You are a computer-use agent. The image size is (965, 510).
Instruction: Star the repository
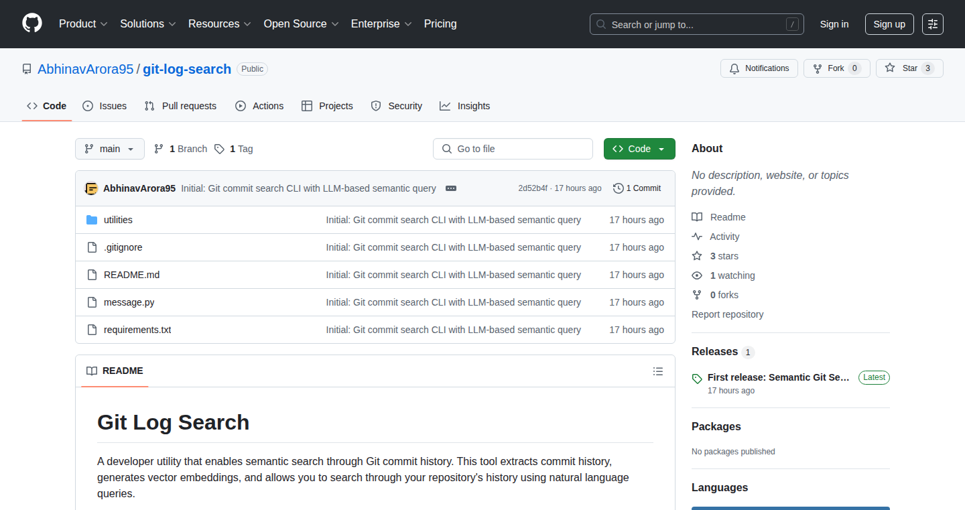909,68
